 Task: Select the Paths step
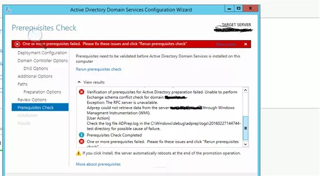pyautogui.click(x=23, y=84)
